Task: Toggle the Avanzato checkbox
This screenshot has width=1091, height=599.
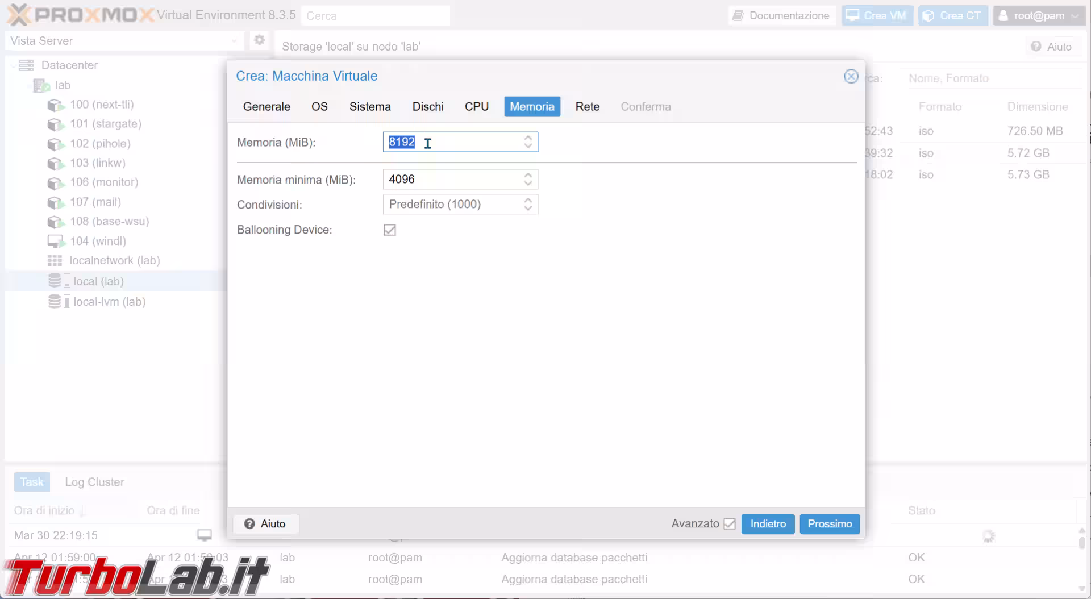Action: (730, 524)
